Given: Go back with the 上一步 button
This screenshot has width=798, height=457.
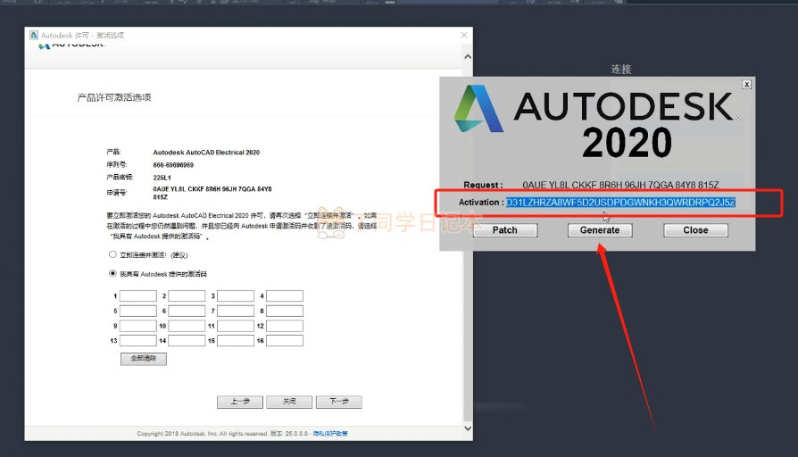Looking at the screenshot, I should pos(240,402).
